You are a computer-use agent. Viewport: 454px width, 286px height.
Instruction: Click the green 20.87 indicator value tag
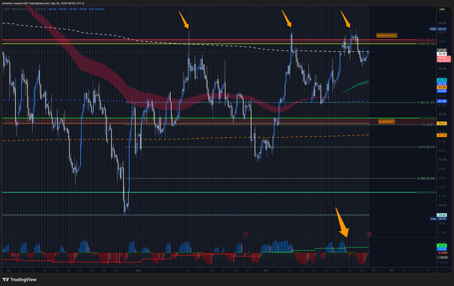(442, 245)
